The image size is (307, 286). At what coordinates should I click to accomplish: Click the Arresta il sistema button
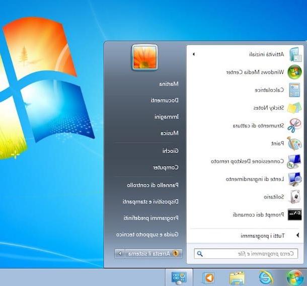pyautogui.click(x=153, y=253)
